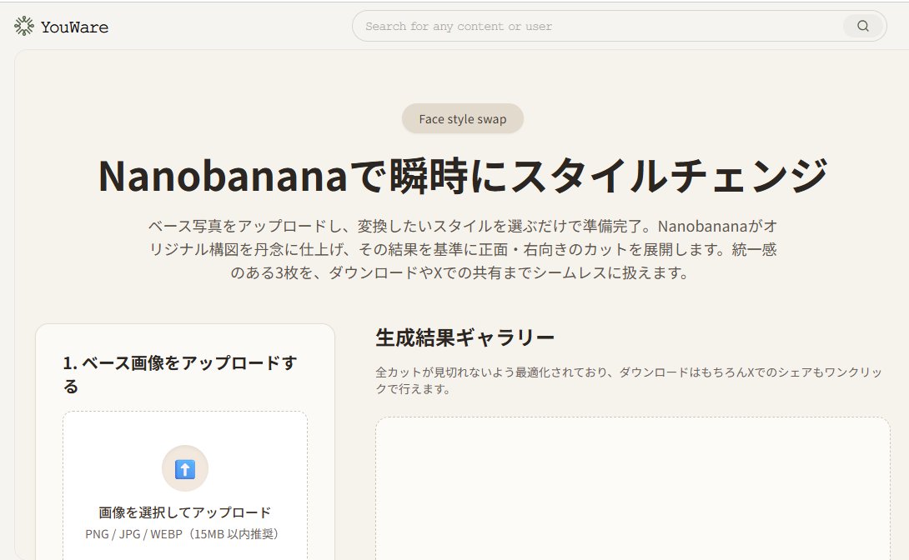The width and height of the screenshot is (909, 560).
Task: Click the 1. ベース画像をアップロードする heading
Action: 180,374
